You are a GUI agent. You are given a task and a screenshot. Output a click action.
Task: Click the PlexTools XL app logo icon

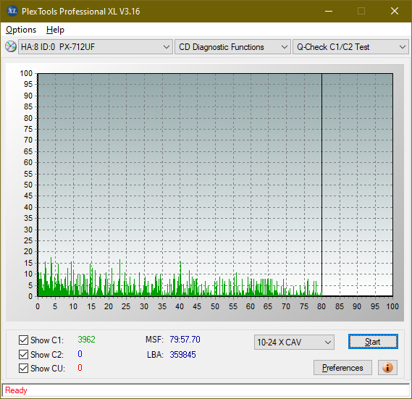coord(12,11)
